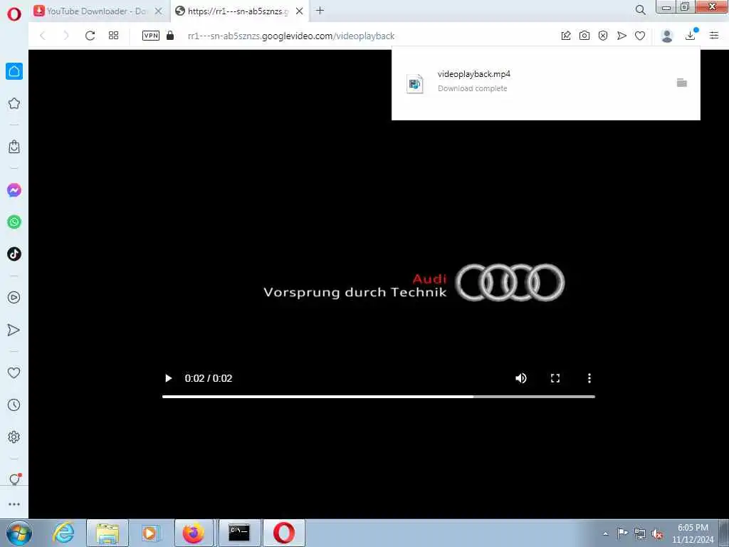Reload the current page
Image resolution: width=729 pixels, height=547 pixels.
[90, 36]
